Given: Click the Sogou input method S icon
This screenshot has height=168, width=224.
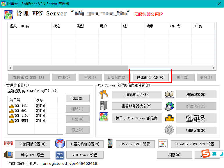Looking at the screenshot, I should point(206,153).
